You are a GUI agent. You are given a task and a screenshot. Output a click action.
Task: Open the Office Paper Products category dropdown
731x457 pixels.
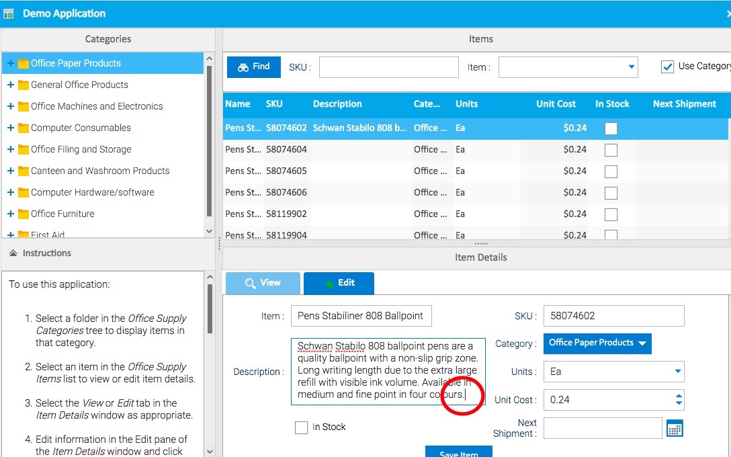click(x=597, y=343)
